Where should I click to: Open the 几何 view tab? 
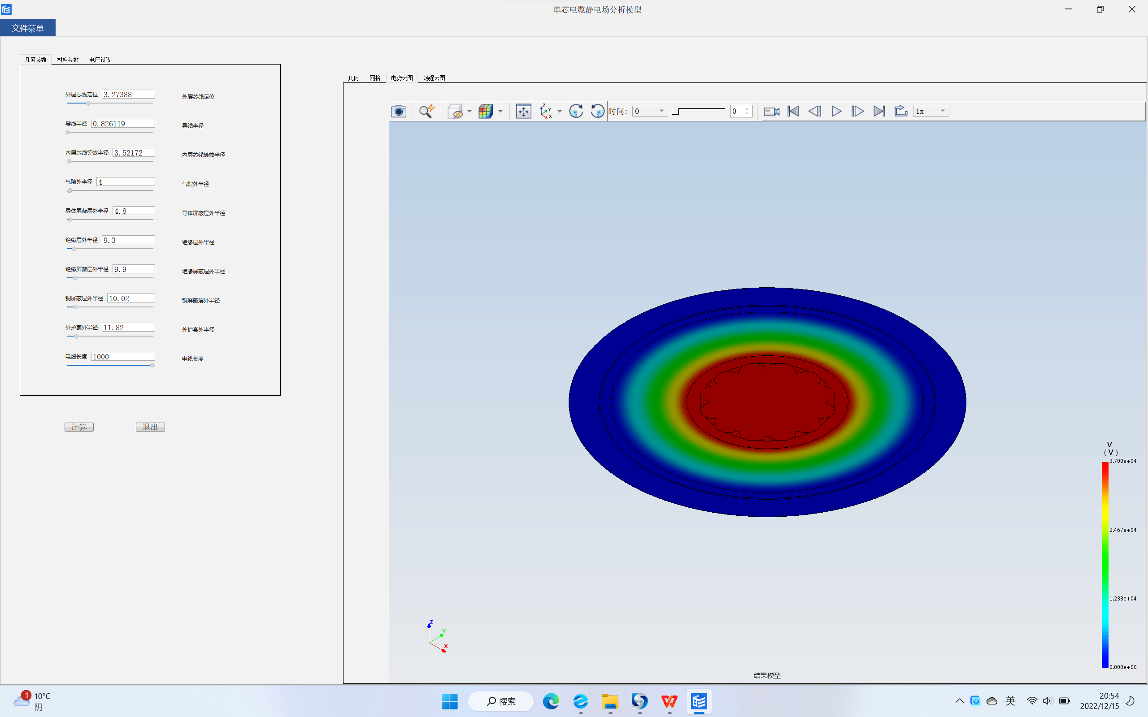click(x=353, y=78)
